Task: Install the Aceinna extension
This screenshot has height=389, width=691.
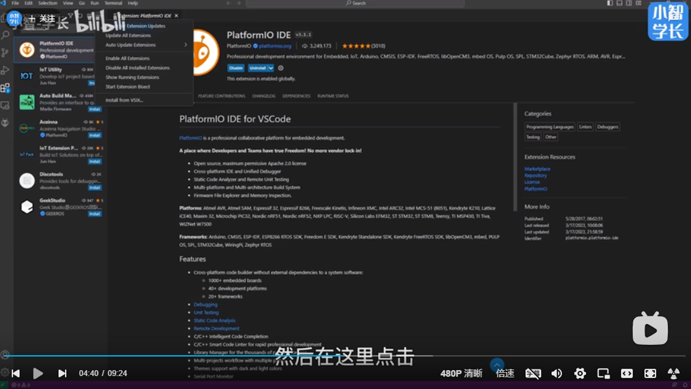Action: [x=95, y=135]
